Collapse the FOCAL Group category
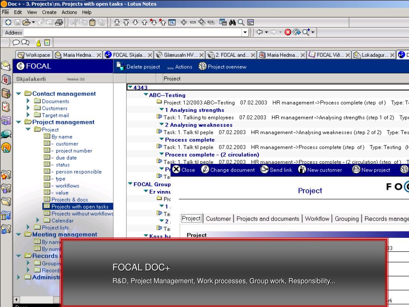 [x=130, y=184]
